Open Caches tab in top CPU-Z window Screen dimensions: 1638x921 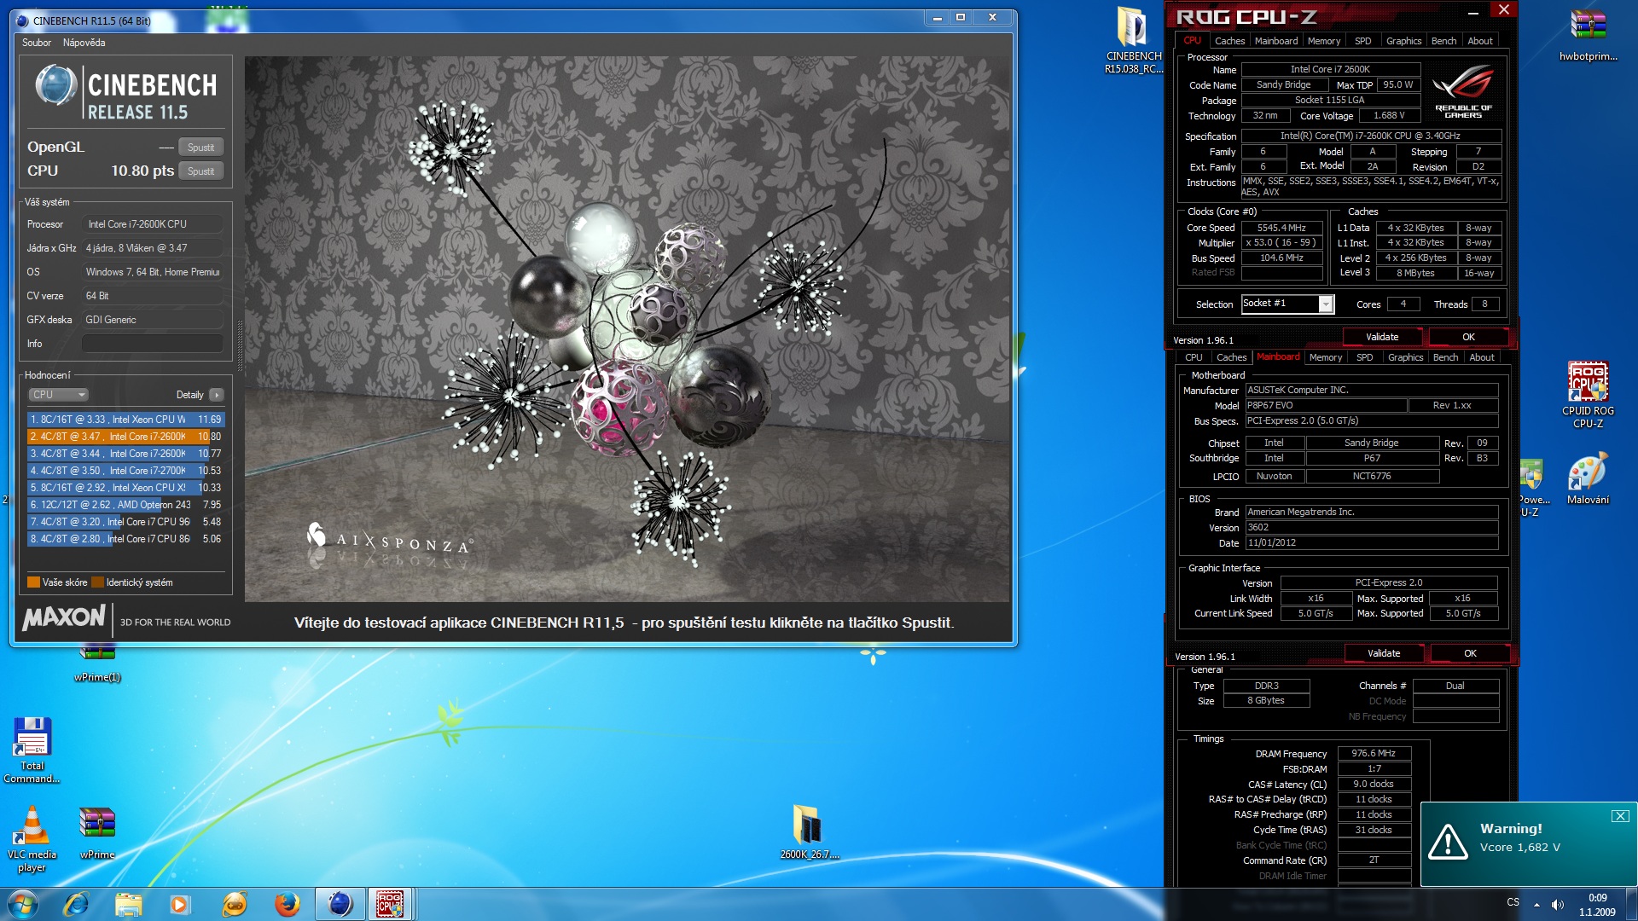1229,41
